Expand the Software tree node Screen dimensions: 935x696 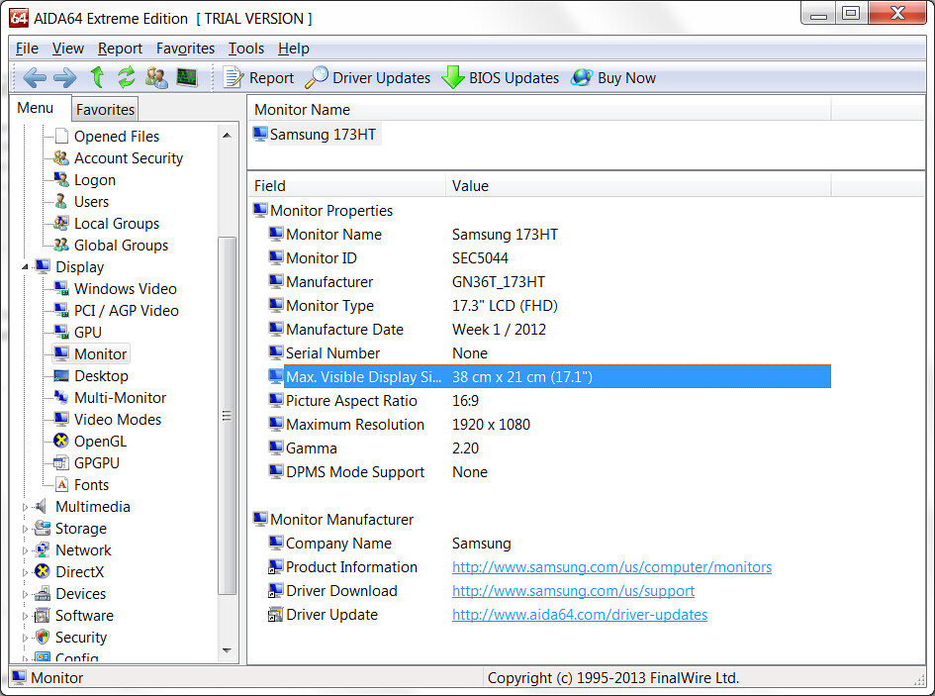pyautogui.click(x=25, y=616)
